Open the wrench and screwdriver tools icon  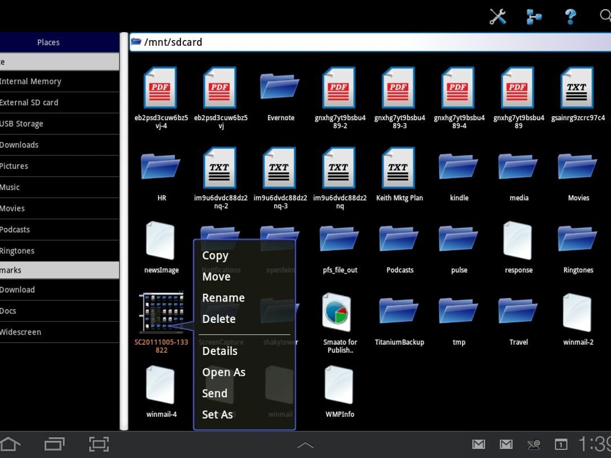point(498,16)
